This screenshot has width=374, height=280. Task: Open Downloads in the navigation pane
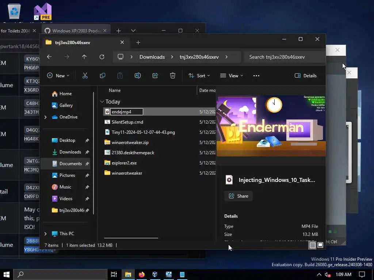[x=66, y=152]
